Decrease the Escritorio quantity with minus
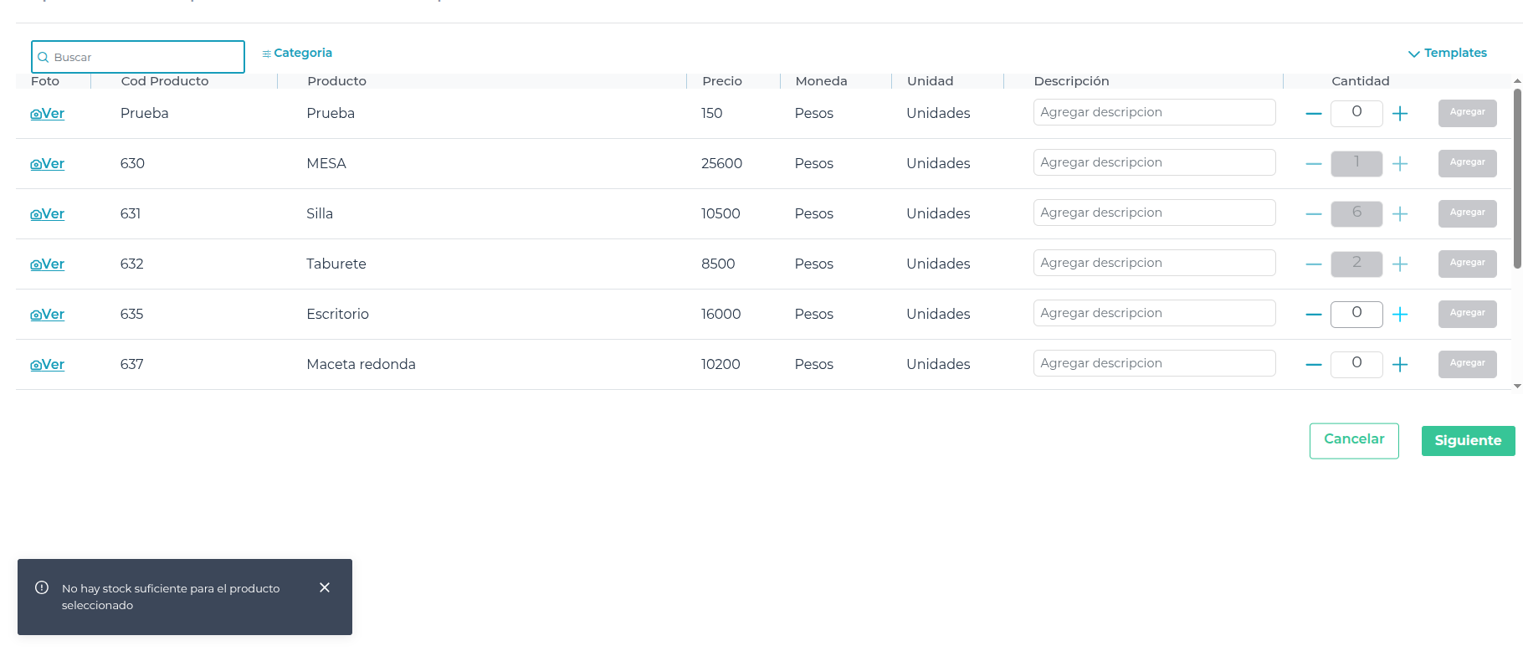This screenshot has height=651, width=1523. pyautogui.click(x=1314, y=314)
